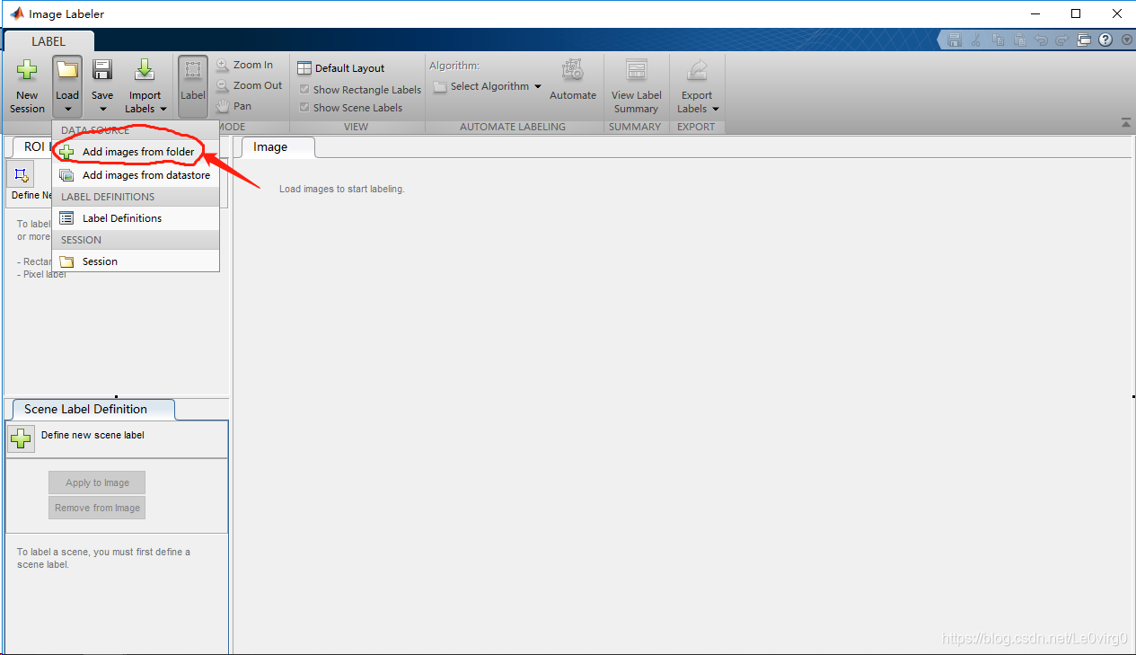Select the Zoom In tool
The image size is (1136, 655).
point(244,65)
